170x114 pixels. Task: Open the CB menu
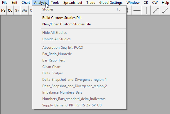(146, 2)
